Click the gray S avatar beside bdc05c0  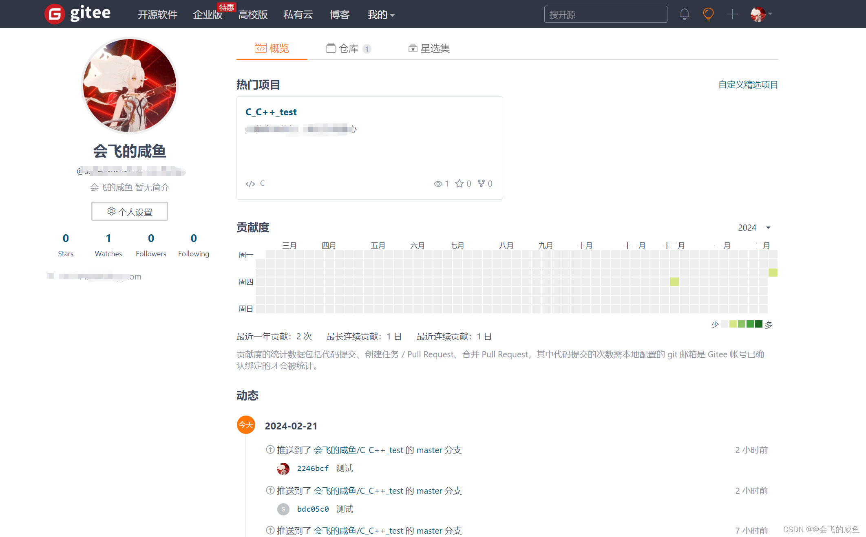pos(283,509)
